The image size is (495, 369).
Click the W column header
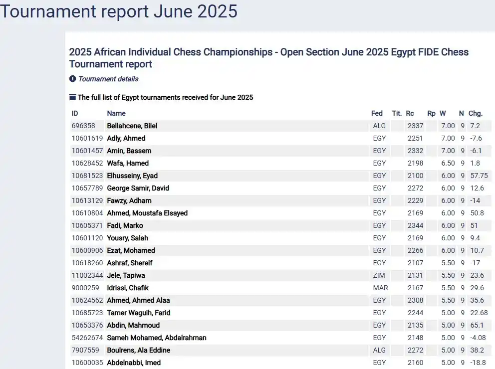443,114
